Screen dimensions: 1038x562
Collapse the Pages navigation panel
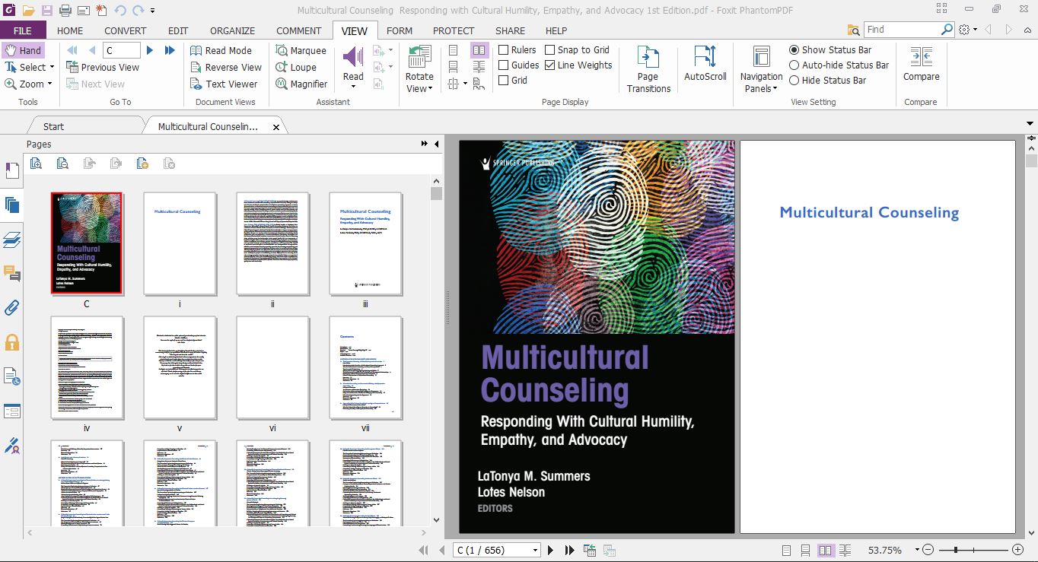pos(437,144)
